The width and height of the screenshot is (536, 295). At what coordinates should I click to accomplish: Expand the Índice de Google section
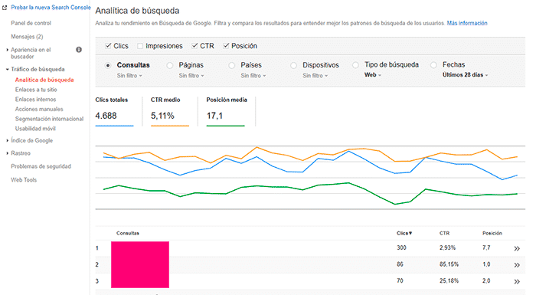(8, 140)
